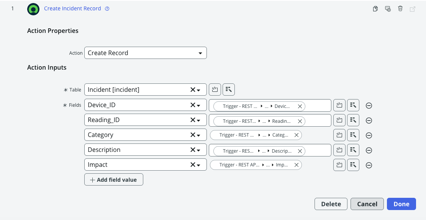
Task: Clear the Device_ID field selection
Action: pyautogui.click(x=193, y=105)
